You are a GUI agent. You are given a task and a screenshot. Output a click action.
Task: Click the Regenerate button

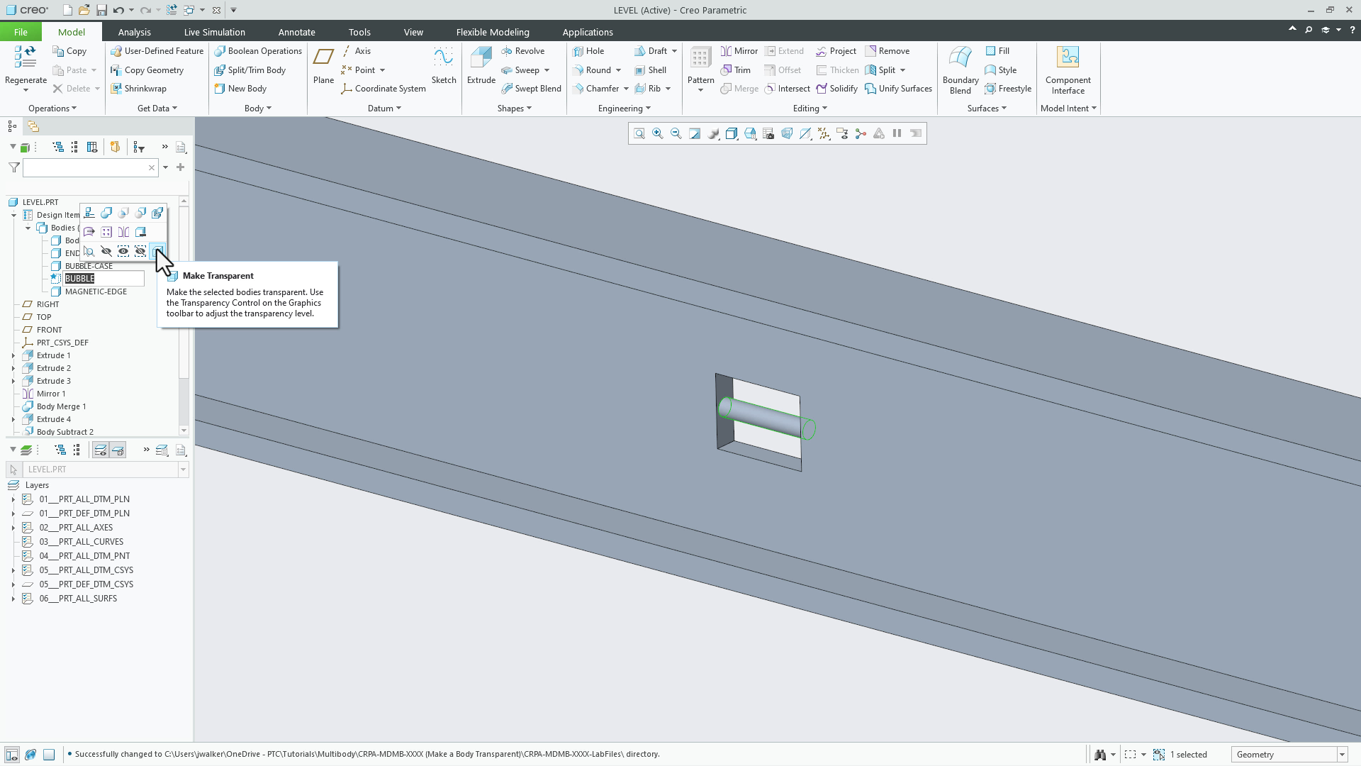coord(25,67)
